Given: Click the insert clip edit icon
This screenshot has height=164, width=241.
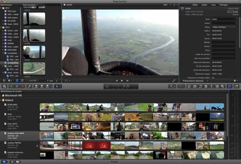Looking at the screenshot, I should [42, 86].
